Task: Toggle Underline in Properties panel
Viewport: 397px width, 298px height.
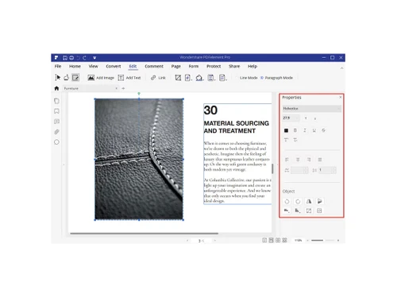Action: pos(314,130)
